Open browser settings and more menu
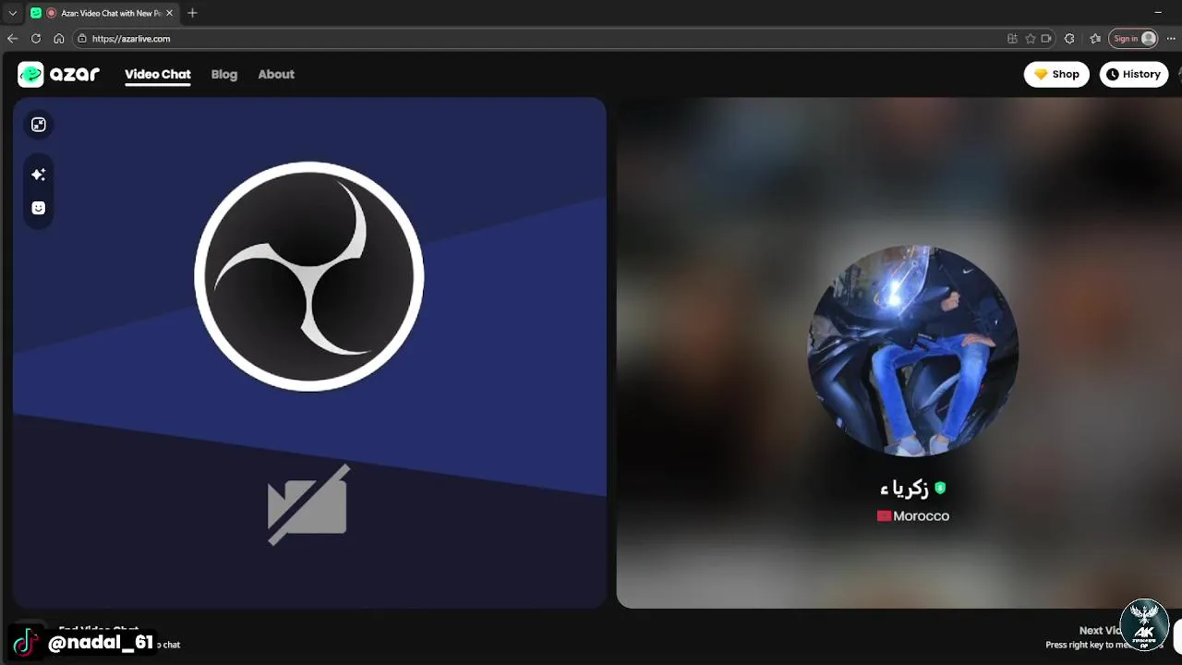Screen dimensions: 1182x665 (1171, 39)
